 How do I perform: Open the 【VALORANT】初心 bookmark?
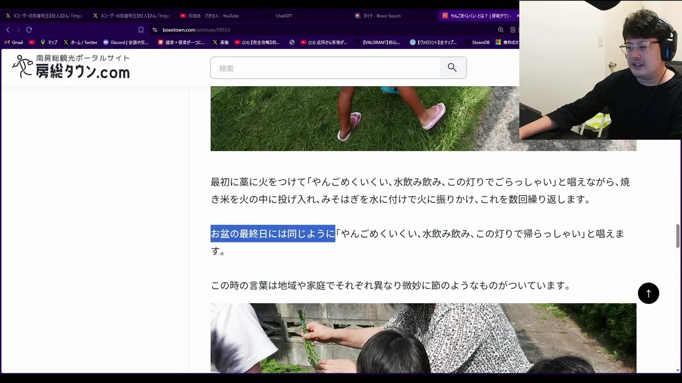(377, 42)
